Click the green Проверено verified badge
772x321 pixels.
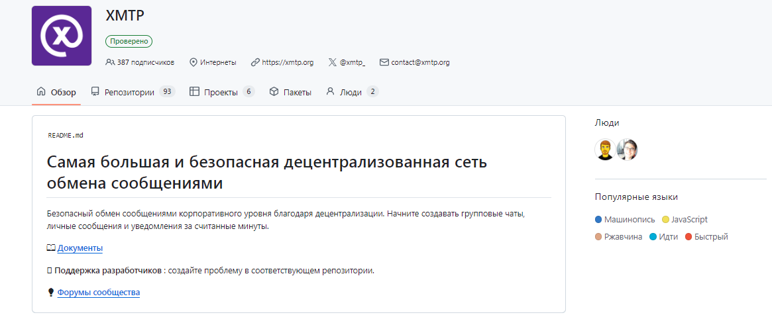(x=129, y=42)
